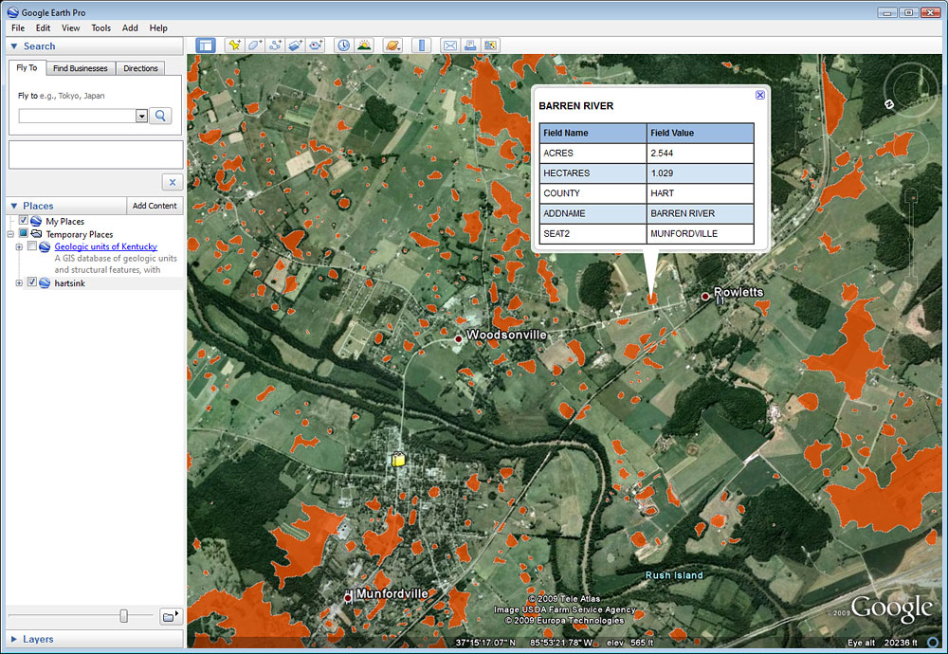Toggle the sidebar panel button
The height and width of the screenshot is (654, 948).
[x=206, y=45]
